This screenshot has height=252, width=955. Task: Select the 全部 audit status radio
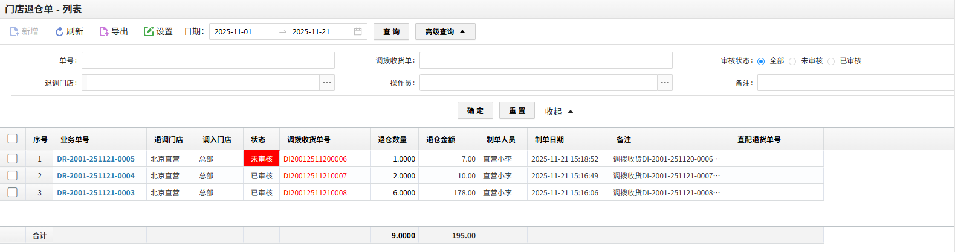click(761, 61)
